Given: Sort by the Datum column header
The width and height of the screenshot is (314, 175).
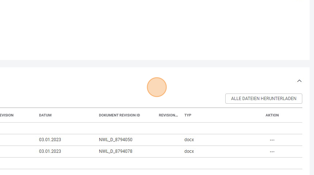Looking at the screenshot, I should click(x=45, y=115).
